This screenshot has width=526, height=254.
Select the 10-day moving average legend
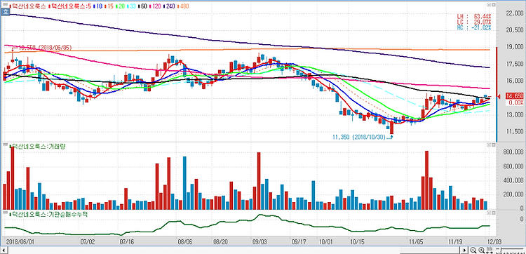[97, 6]
